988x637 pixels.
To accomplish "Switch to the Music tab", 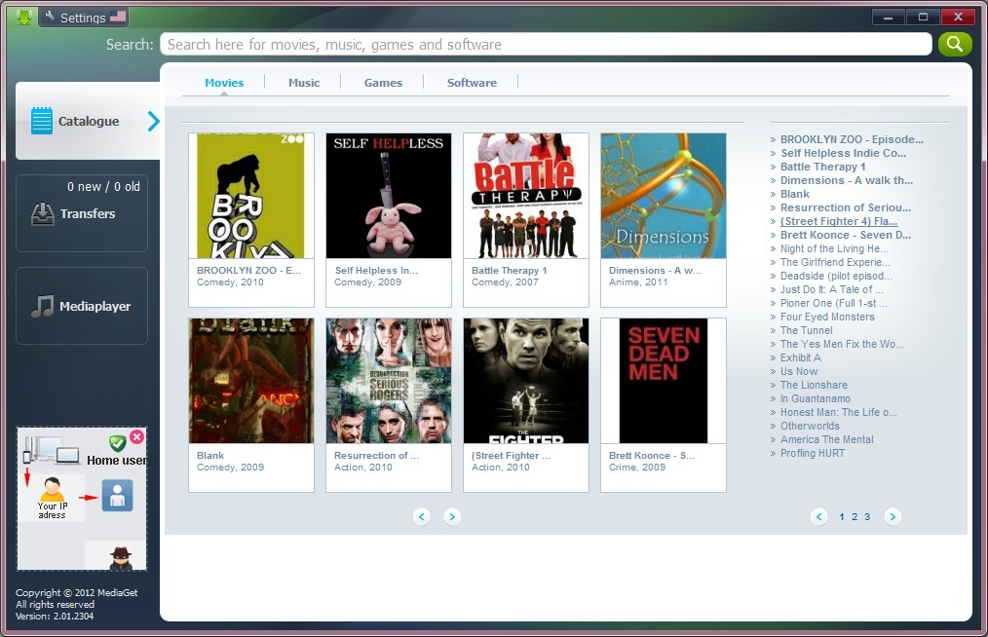I will pyautogui.click(x=304, y=83).
